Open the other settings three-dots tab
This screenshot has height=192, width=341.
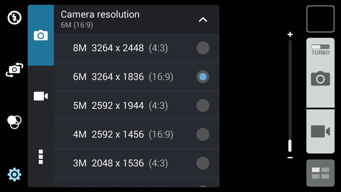tap(41, 157)
